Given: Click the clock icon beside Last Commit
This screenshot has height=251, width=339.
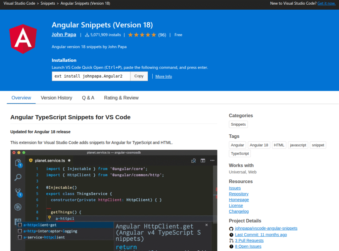Looking at the screenshot, I should click(x=231, y=235).
